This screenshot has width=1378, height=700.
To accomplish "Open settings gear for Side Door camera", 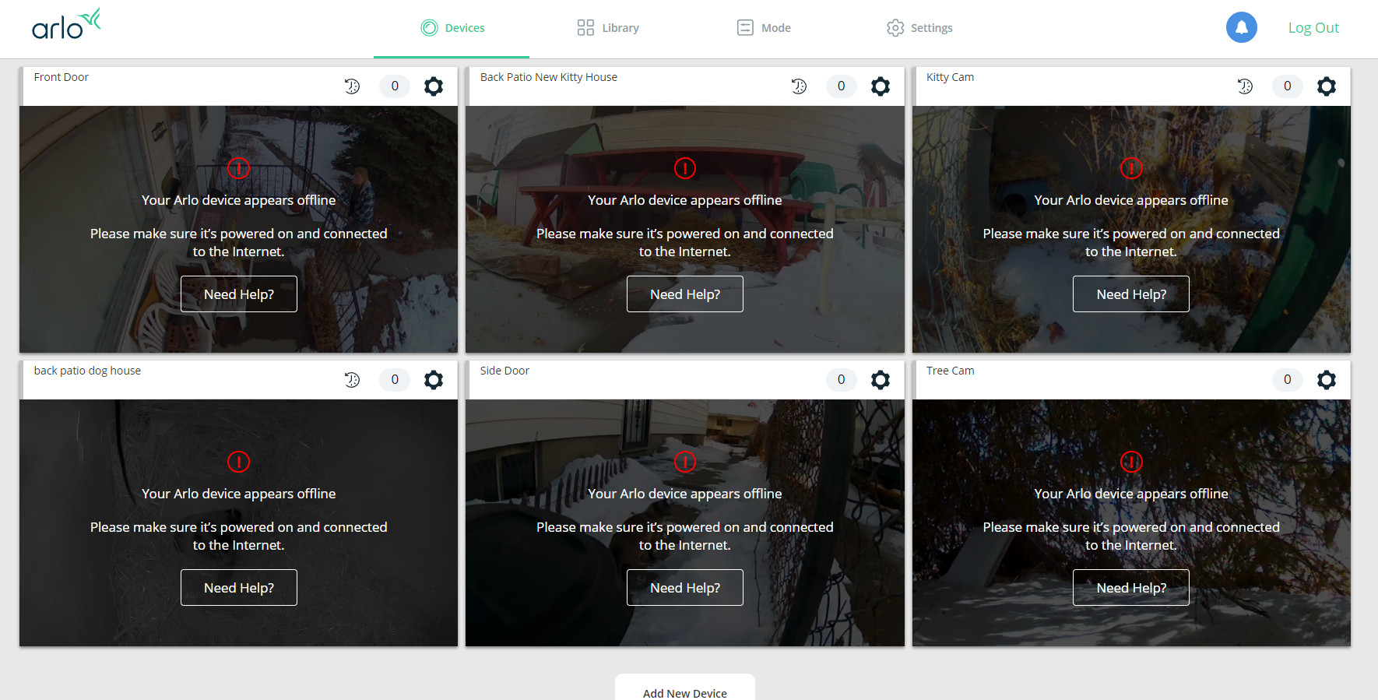I will 880,380.
